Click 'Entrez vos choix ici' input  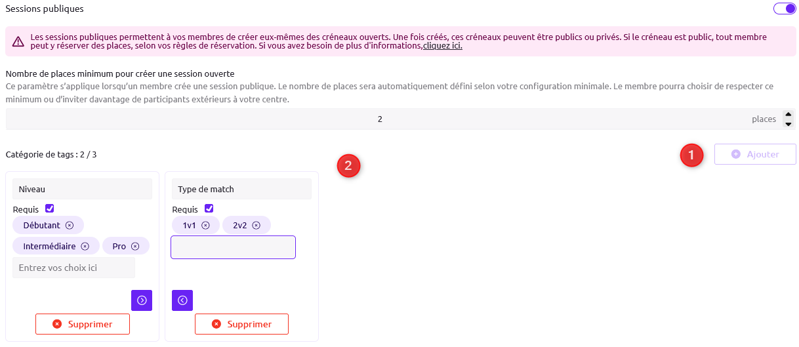(x=73, y=268)
